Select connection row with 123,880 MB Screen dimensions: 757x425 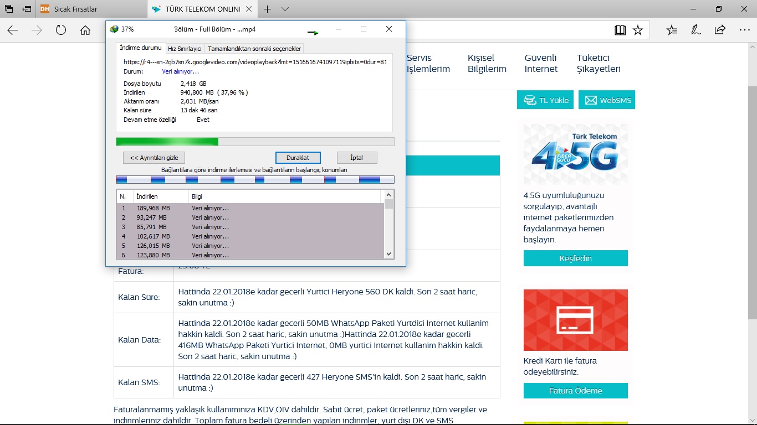250,255
